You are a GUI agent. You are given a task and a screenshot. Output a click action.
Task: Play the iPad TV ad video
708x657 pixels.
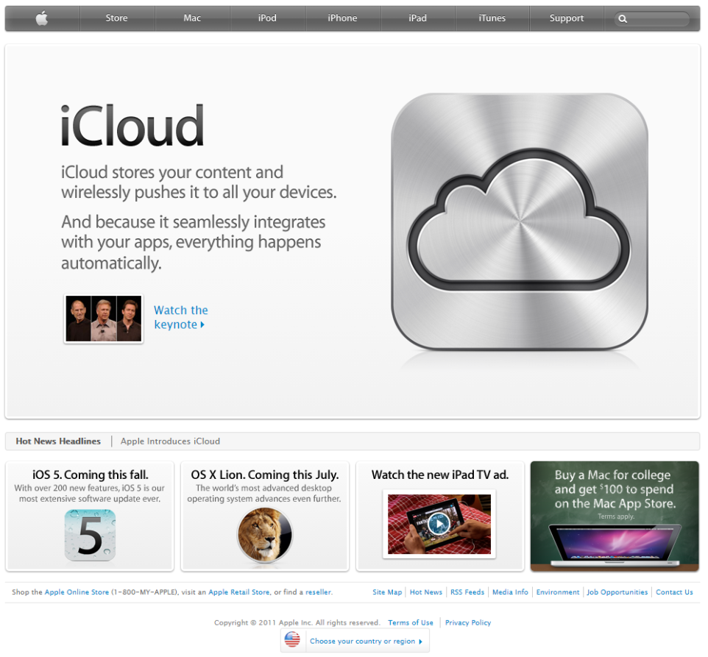point(439,524)
